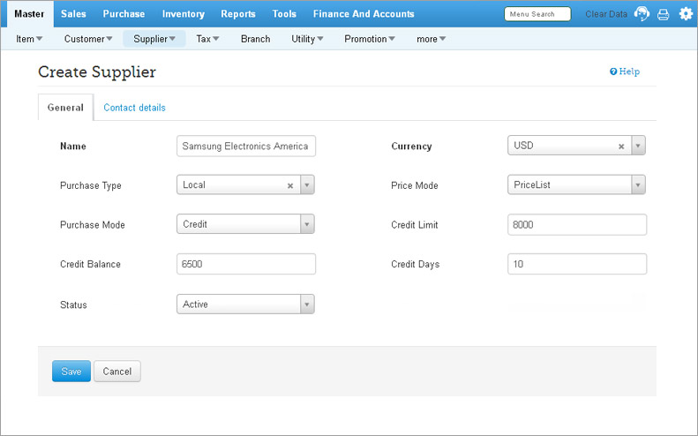Viewport: 698px width, 436px height.
Task: Clear the Local purchase type selection
Action: click(x=290, y=186)
